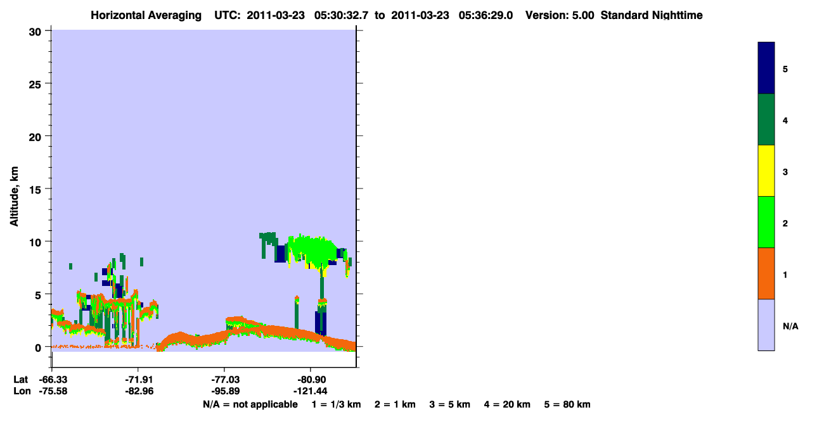This screenshot has height=422, width=824.
Task: Click the 15 altitude tick label
Action: (35, 189)
